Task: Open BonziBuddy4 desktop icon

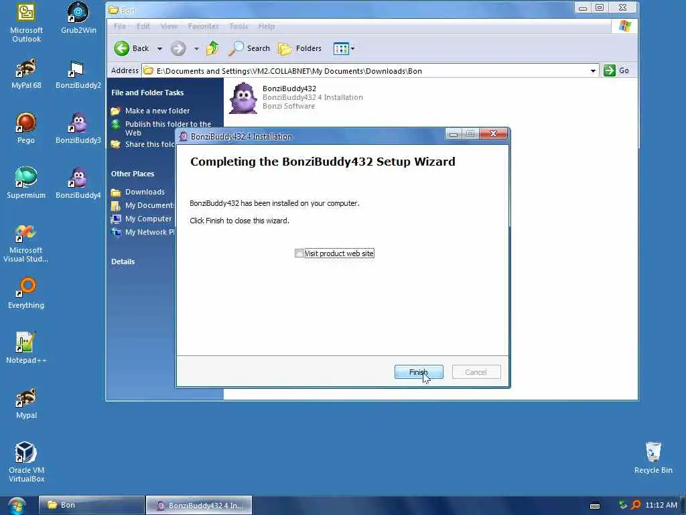Action: pos(78,183)
